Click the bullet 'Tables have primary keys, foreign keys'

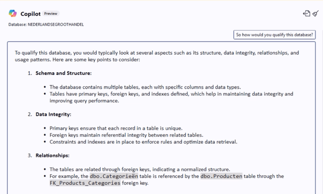(x=171, y=94)
